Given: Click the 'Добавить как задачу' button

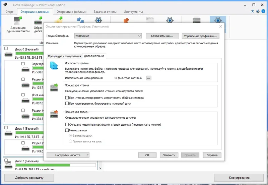Looking at the screenshot, I should tap(29, 178).
